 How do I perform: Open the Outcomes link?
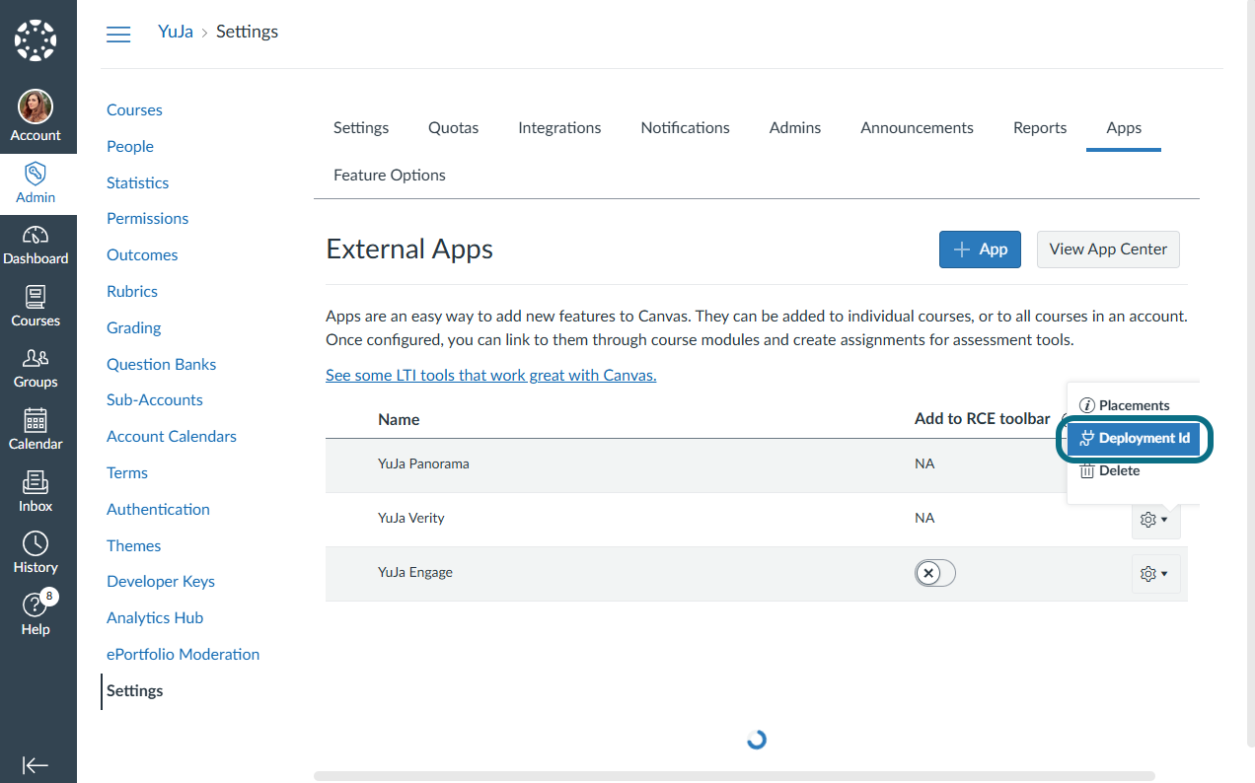(142, 254)
